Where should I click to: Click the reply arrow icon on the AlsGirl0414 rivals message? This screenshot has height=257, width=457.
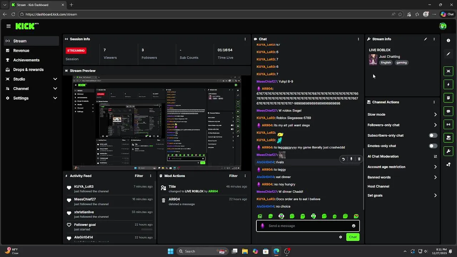click(343, 159)
